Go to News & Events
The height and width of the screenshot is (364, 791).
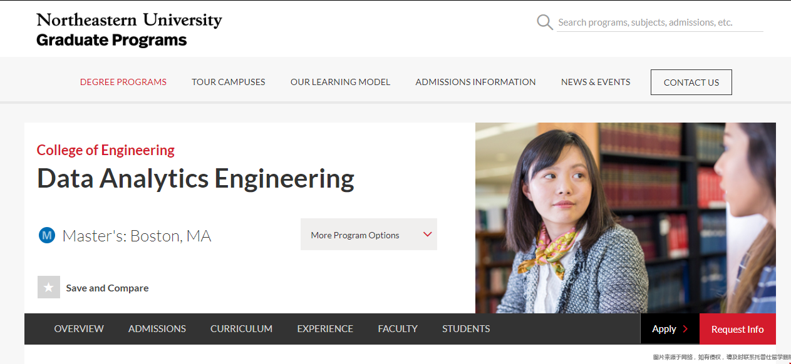[x=596, y=82]
